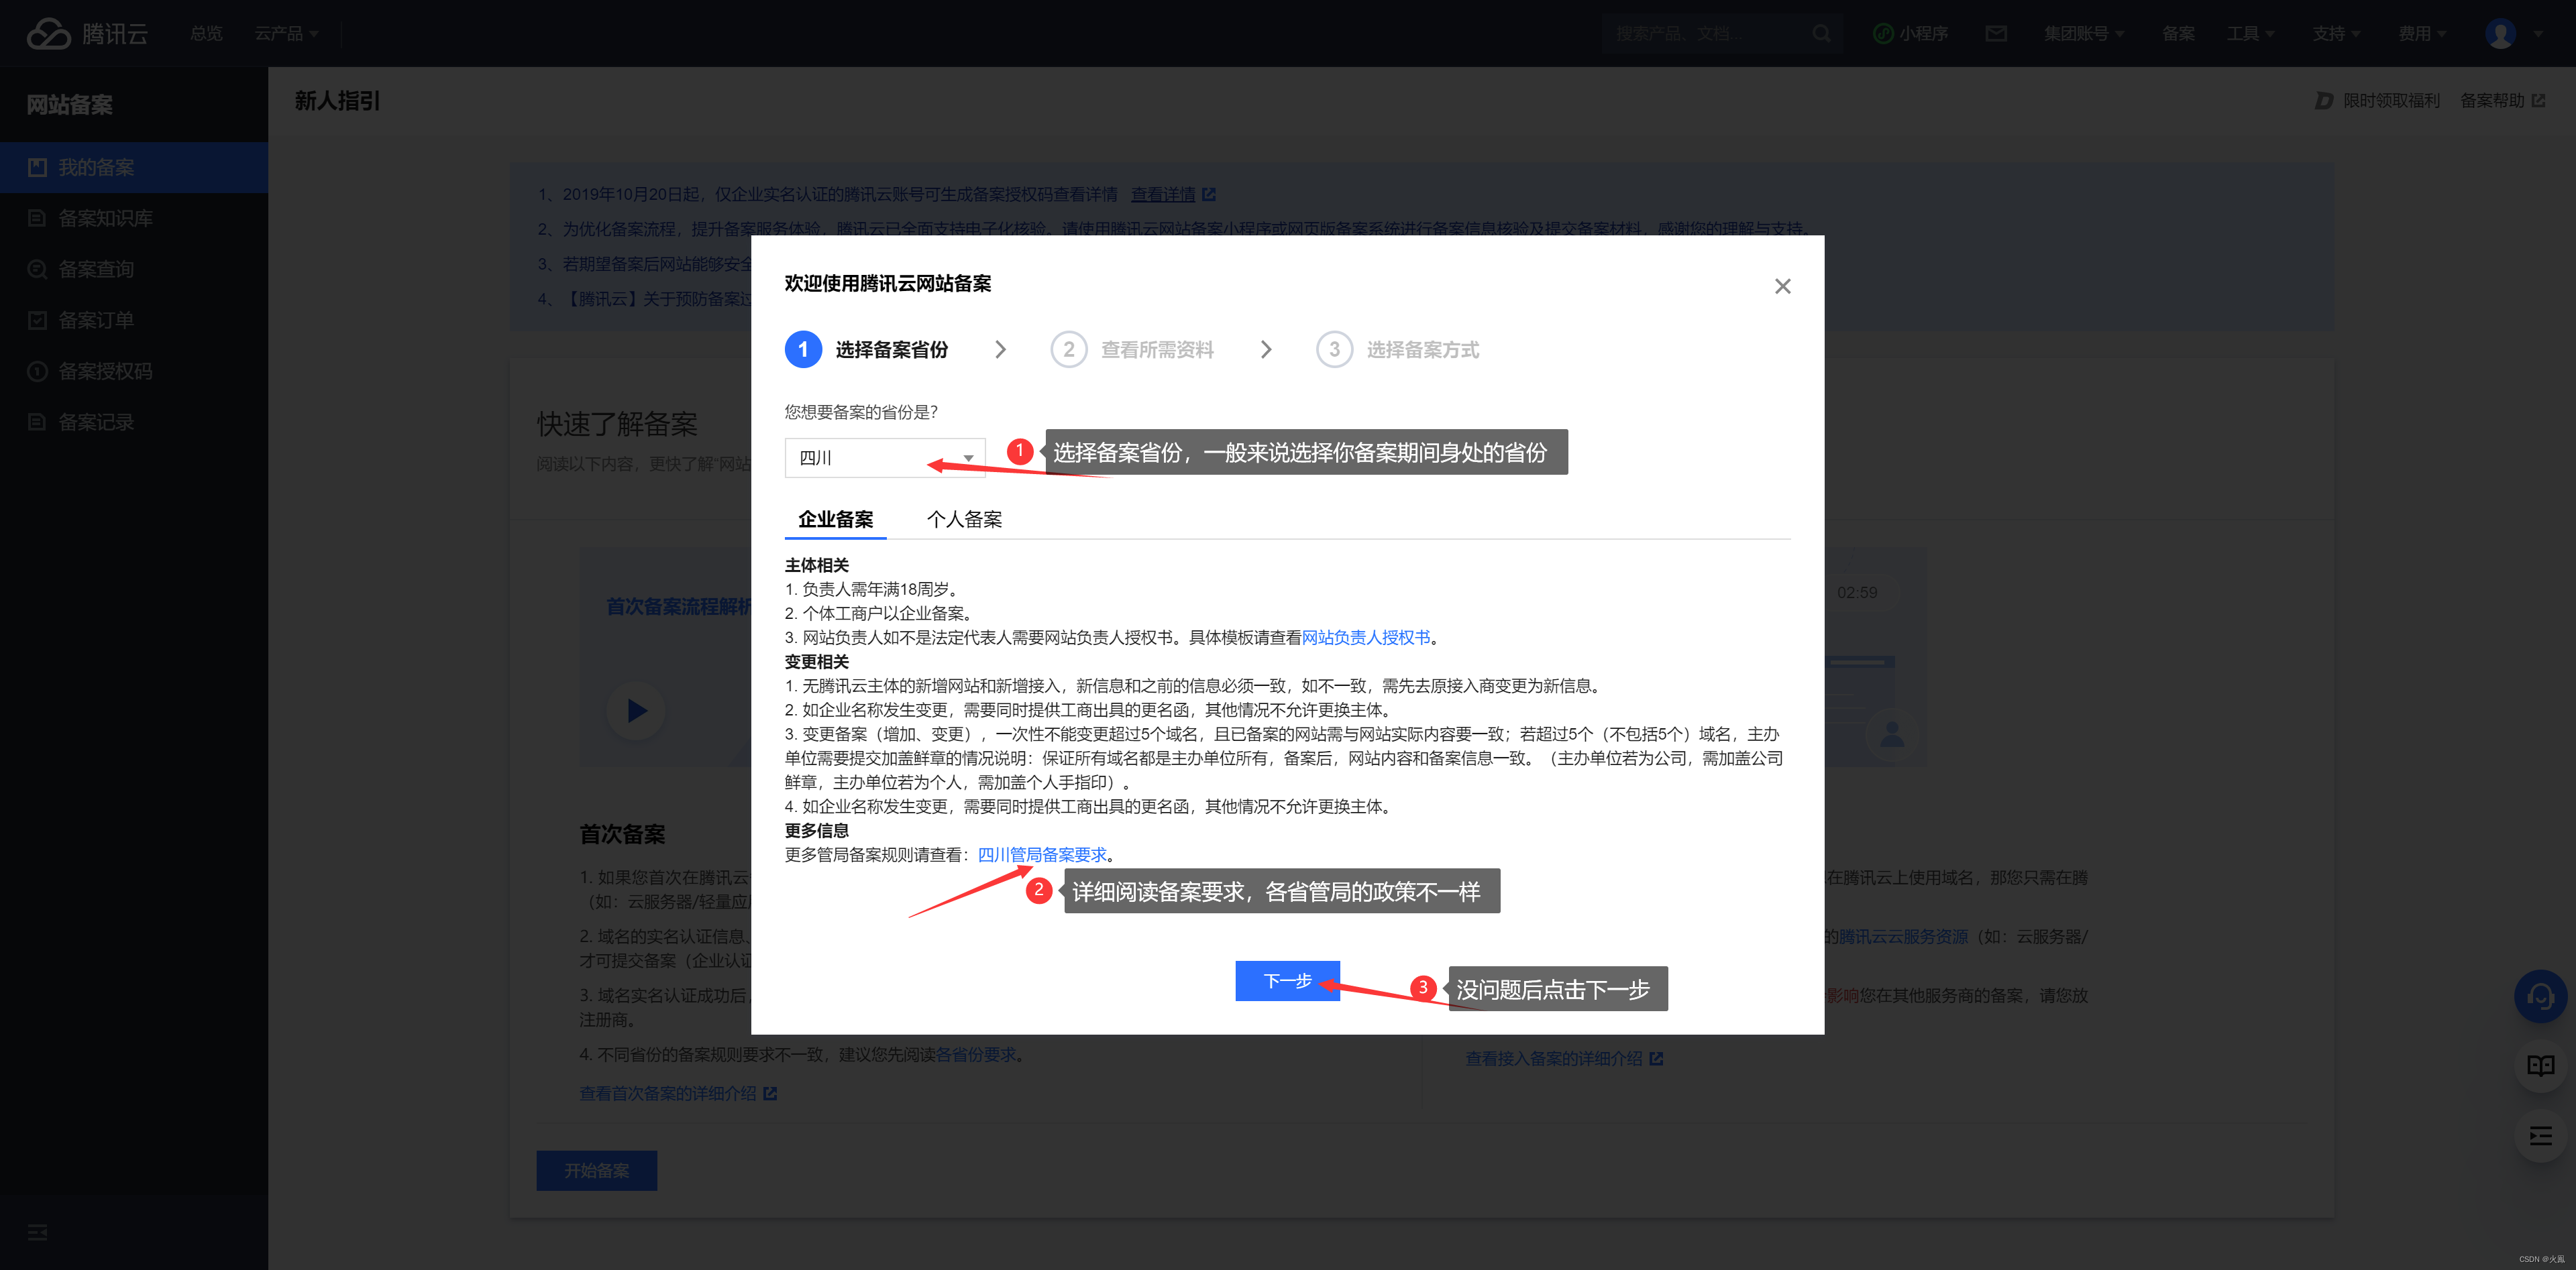2576x1270 pixels.
Task: Open the customer service headset icon
Action: pyautogui.click(x=2540, y=996)
